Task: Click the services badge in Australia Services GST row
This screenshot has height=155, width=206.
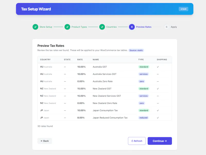Action: click(x=143, y=74)
